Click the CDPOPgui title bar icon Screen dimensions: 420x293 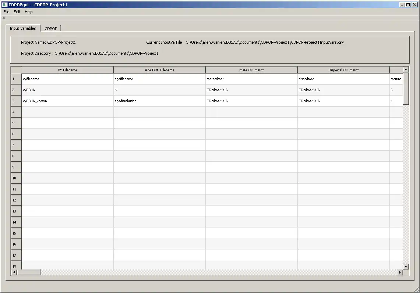click(4, 4)
